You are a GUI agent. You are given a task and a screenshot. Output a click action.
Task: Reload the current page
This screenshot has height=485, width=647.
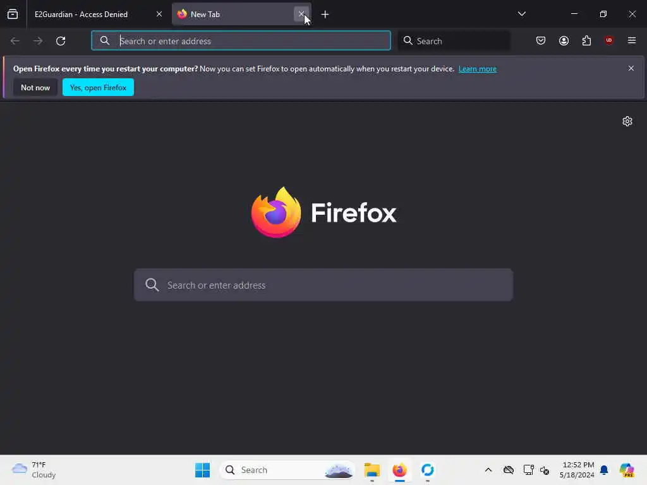click(61, 41)
